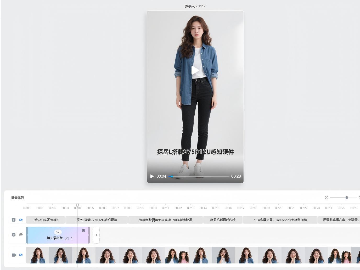Image resolution: width=360 pixels, height=270 pixels.
Task: Toggle visibility of the digital human video track
Action: coord(21,255)
